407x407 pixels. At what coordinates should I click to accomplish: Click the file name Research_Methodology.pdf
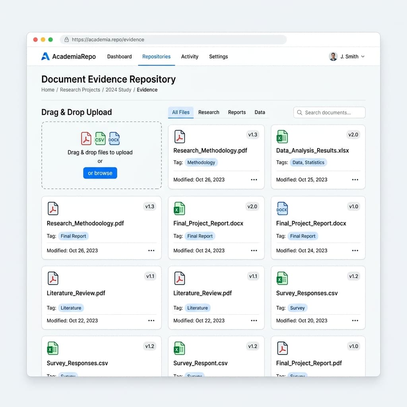[210, 151]
